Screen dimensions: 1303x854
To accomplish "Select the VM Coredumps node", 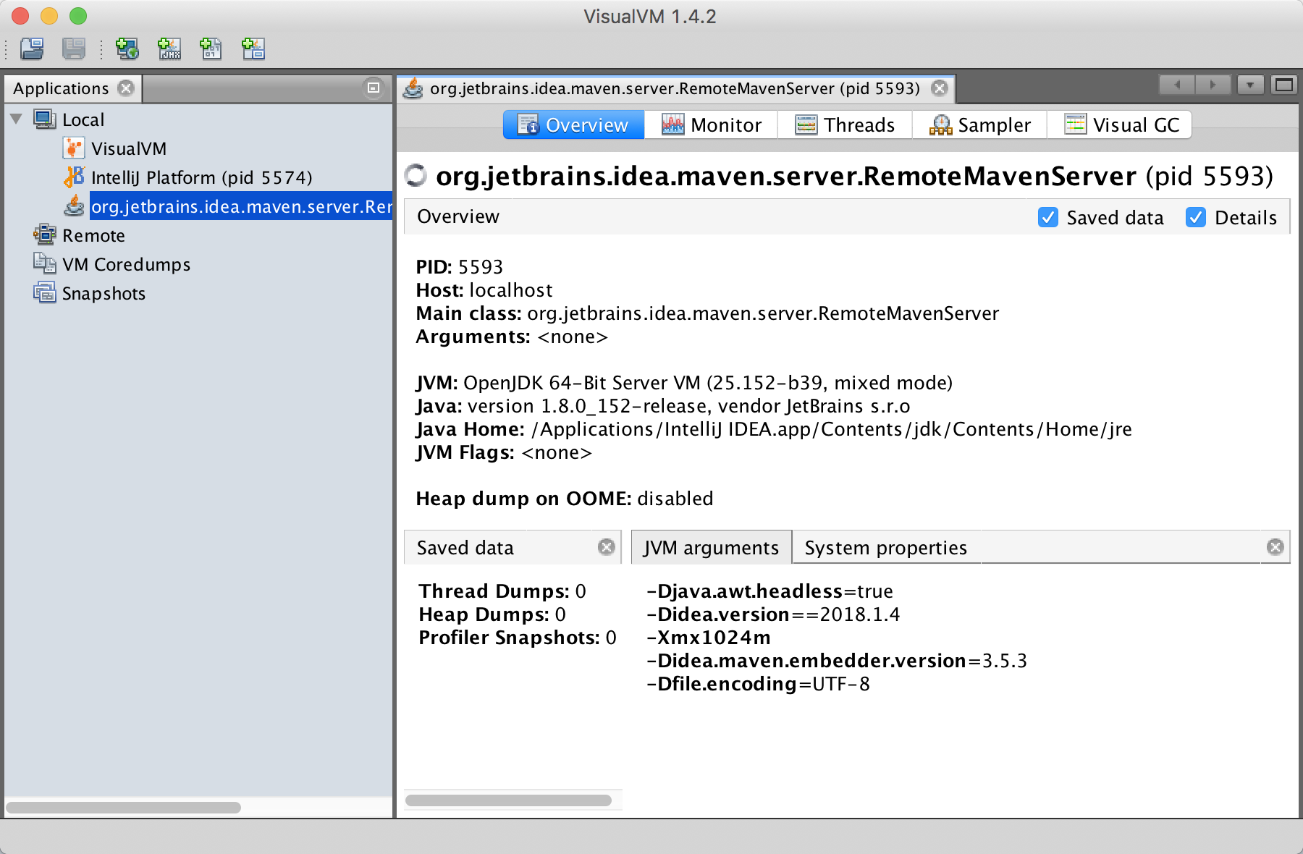I will coord(127,264).
